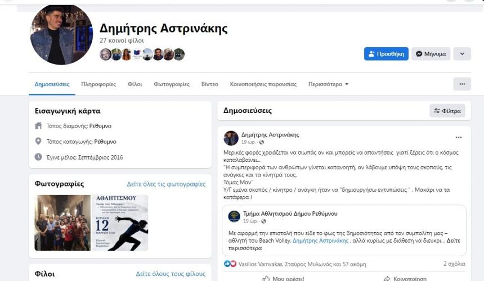Click the profile three-dot menu button beside tabs

click(462, 84)
